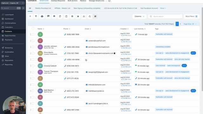Open the More Filters button
The width and height of the screenshot is (203, 114).
(x=191, y=16)
